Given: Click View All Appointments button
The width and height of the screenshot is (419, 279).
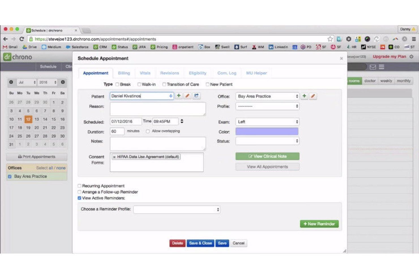Looking at the screenshot, I should tap(267, 167).
